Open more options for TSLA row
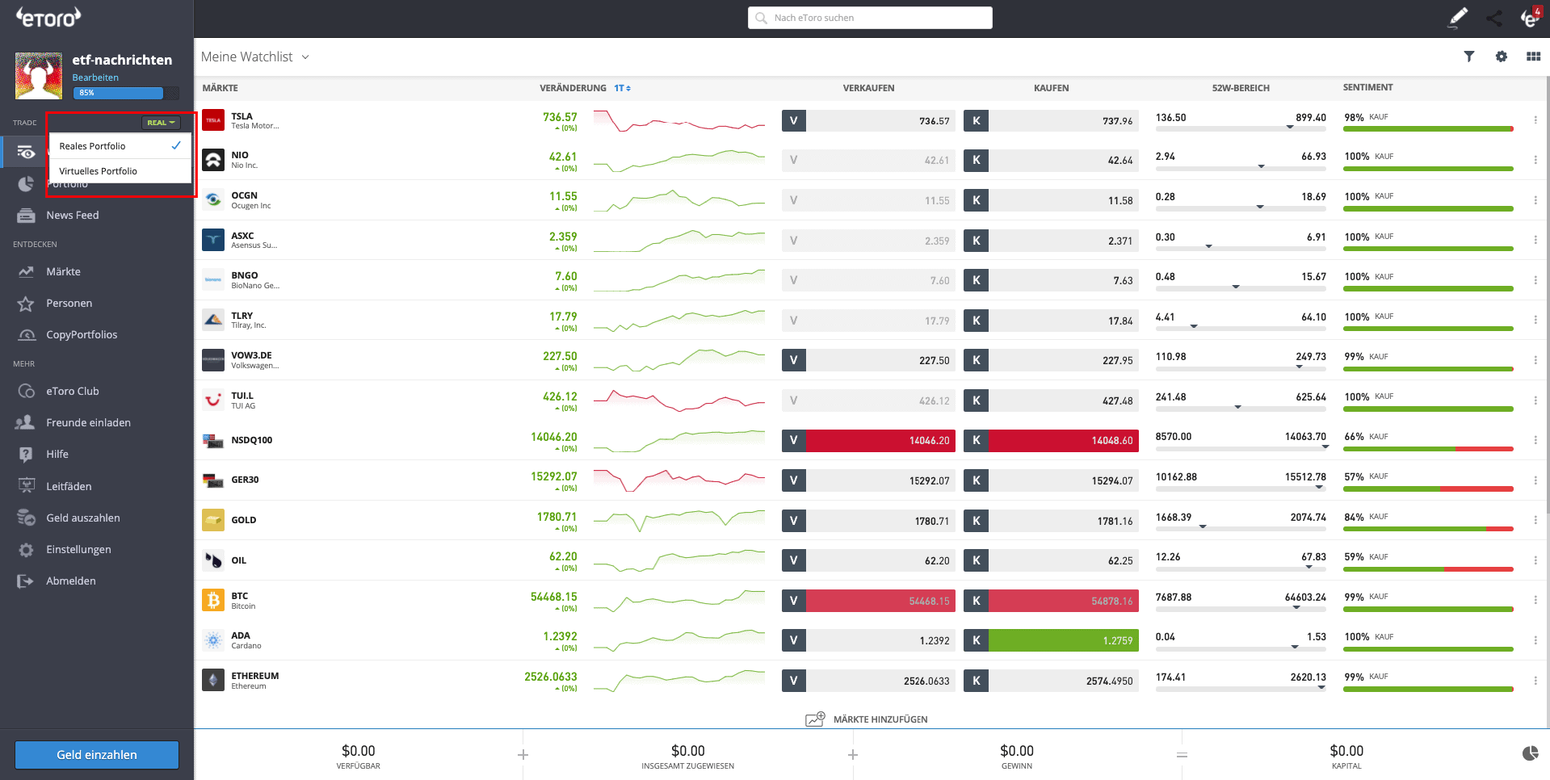1550x780 pixels. coord(1535,120)
